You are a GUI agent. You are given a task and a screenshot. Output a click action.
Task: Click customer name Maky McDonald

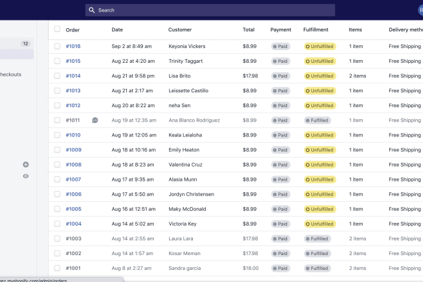click(x=187, y=209)
